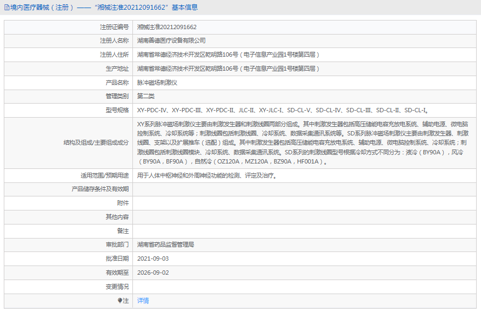Viewport: 481px width, 313px height.
Task: Click the 审批部门 label
Action: tap(117, 244)
